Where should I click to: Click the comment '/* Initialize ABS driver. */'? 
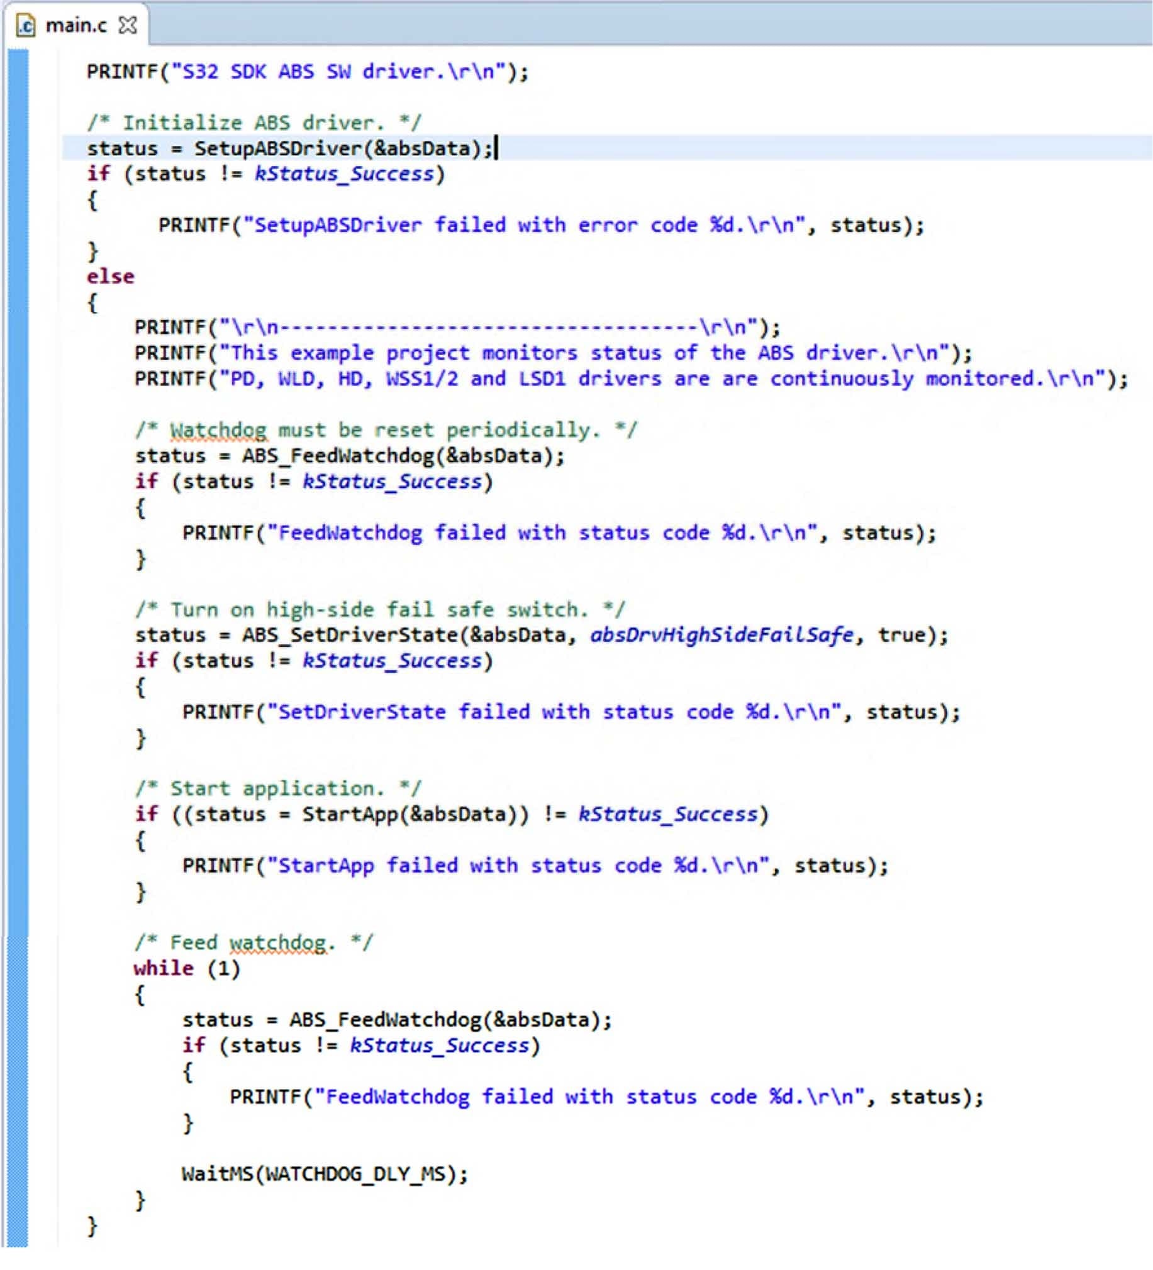[x=254, y=122]
